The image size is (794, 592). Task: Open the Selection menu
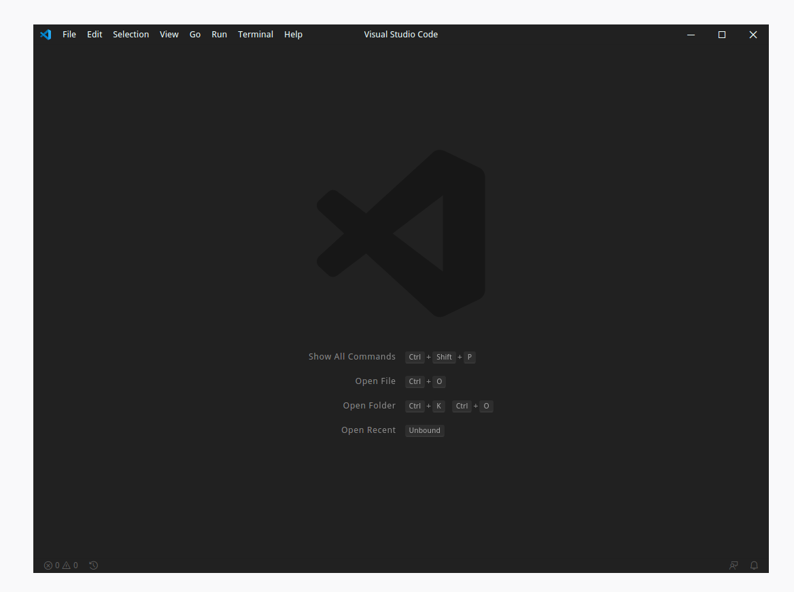click(x=131, y=35)
